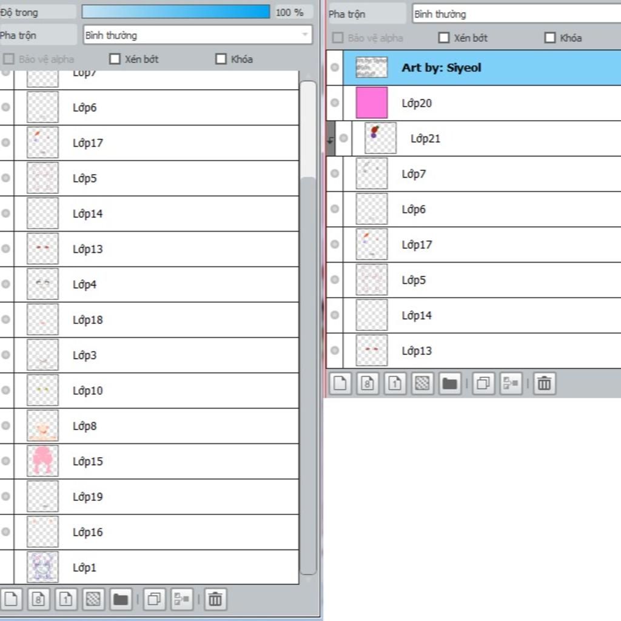Toggle Xén bớt checkbox in left panel
The image size is (621, 621).
tap(115, 59)
